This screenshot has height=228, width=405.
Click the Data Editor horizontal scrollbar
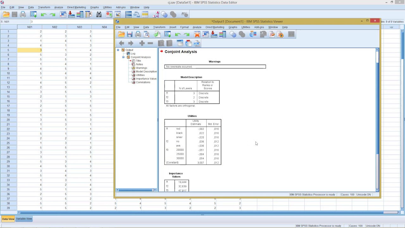209,212
